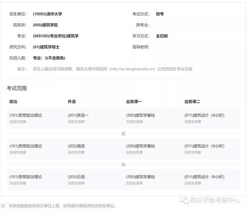This screenshot has height=211, width=248.
Task: Click the 考试方式 label
Action: 141,14
